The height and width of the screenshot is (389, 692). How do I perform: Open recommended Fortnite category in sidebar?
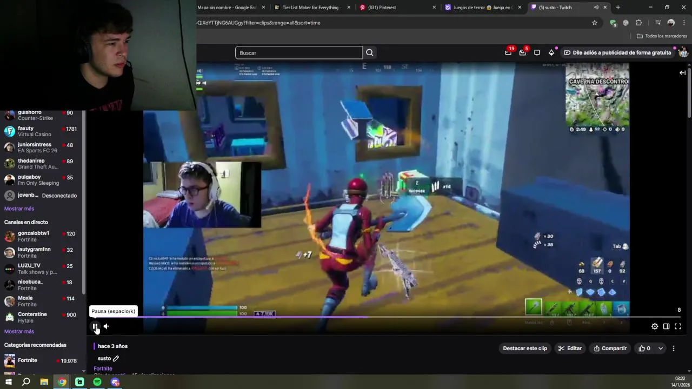[x=41, y=360]
